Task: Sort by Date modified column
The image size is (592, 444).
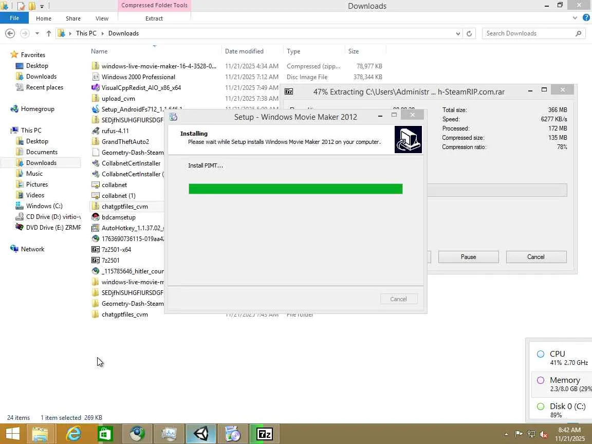Action: 252,51
